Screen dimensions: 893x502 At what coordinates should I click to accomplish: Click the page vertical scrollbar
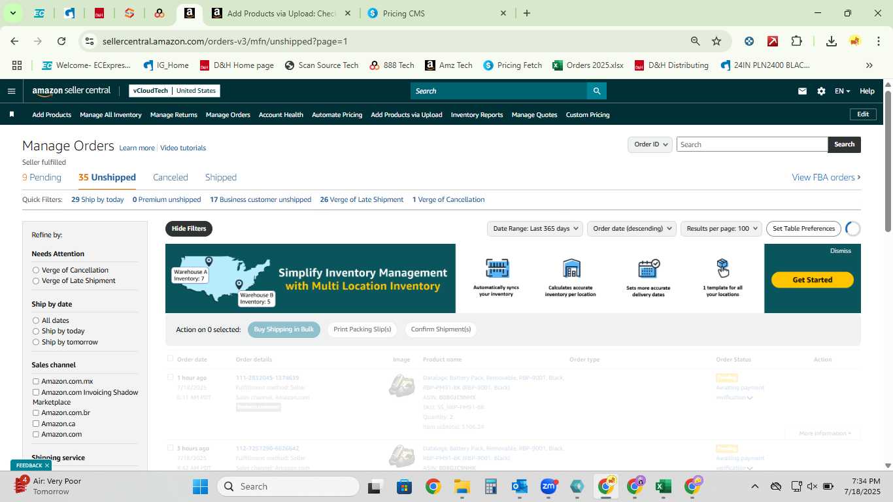888,160
